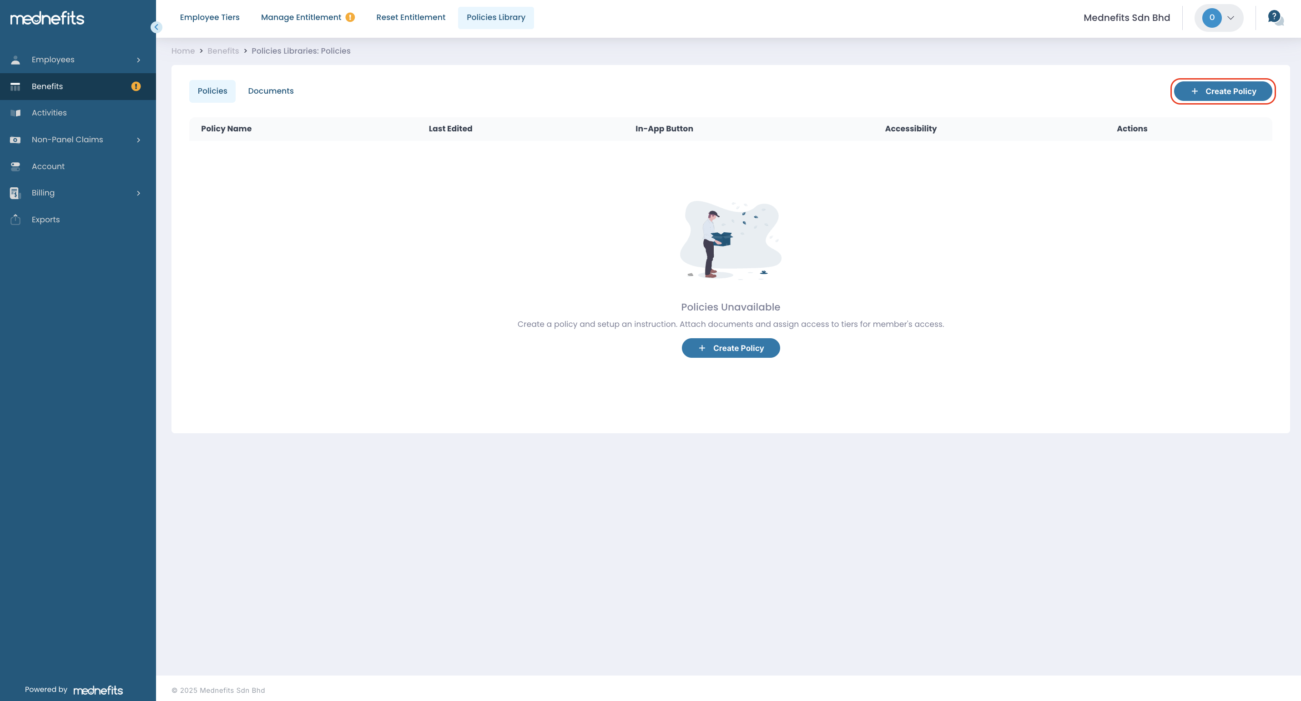Viewport: 1301px width, 701px height.
Task: Open Manage Entitlement tab
Action: click(x=308, y=18)
